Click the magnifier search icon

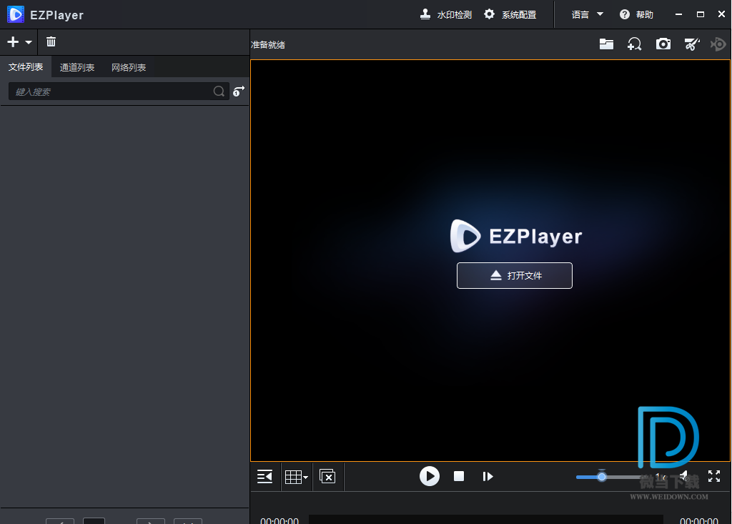point(219,92)
